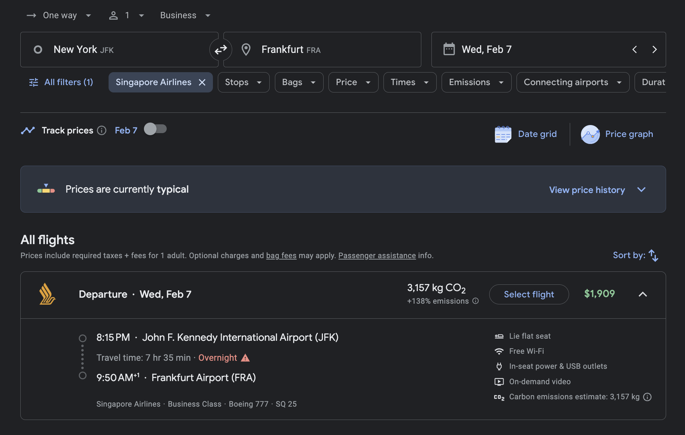Open passenger count dropdown
The height and width of the screenshot is (435, 685).
[x=126, y=15]
